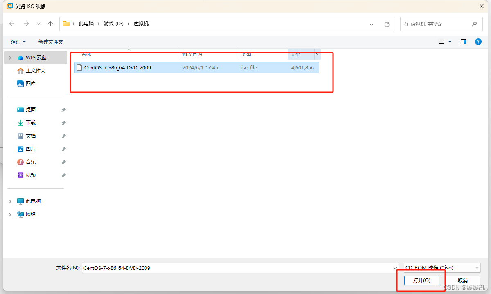Click the search magnifier icon
Screen dimensions: 491x294
pos(475,24)
